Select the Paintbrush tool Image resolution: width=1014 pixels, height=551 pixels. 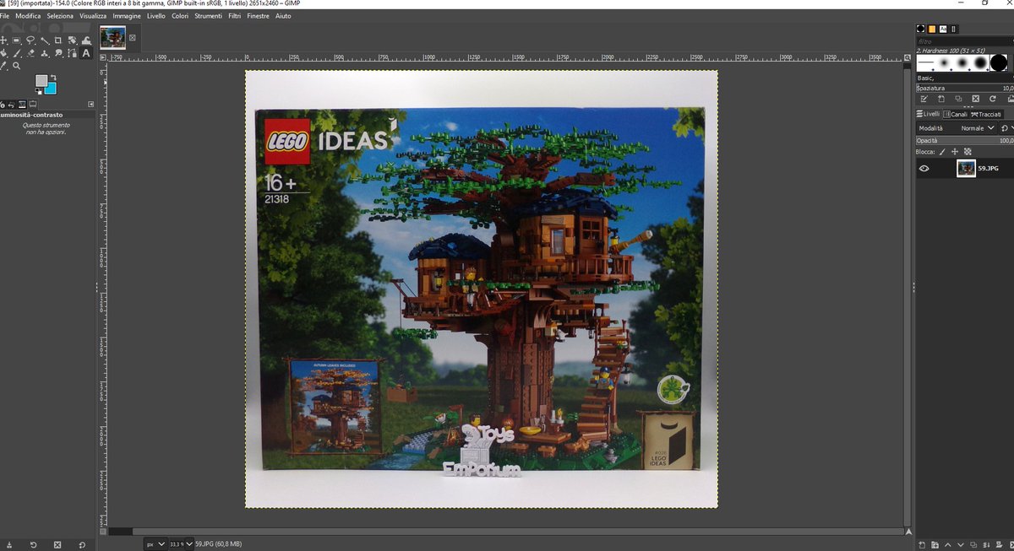(16, 53)
